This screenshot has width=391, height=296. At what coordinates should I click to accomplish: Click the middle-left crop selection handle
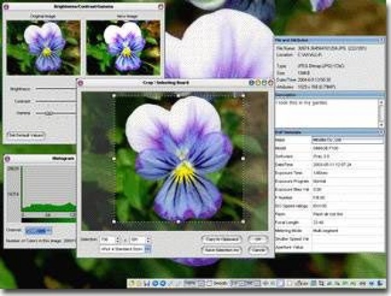[x=114, y=159]
